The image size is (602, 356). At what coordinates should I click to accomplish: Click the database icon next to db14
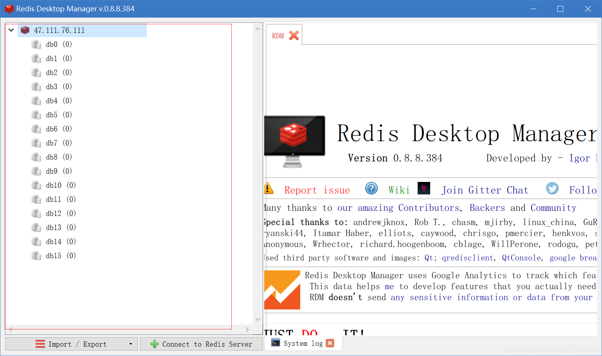[36, 242]
